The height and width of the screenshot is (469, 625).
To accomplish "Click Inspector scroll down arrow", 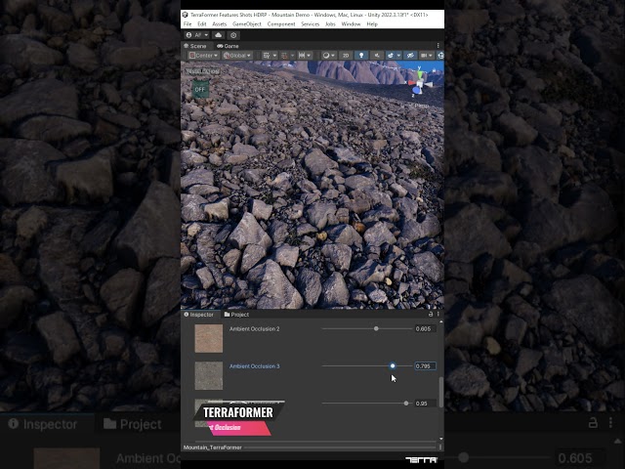I will coord(440,439).
